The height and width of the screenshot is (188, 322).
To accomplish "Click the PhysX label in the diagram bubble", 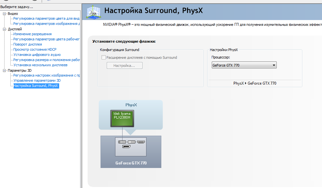I will pyautogui.click(x=131, y=105).
